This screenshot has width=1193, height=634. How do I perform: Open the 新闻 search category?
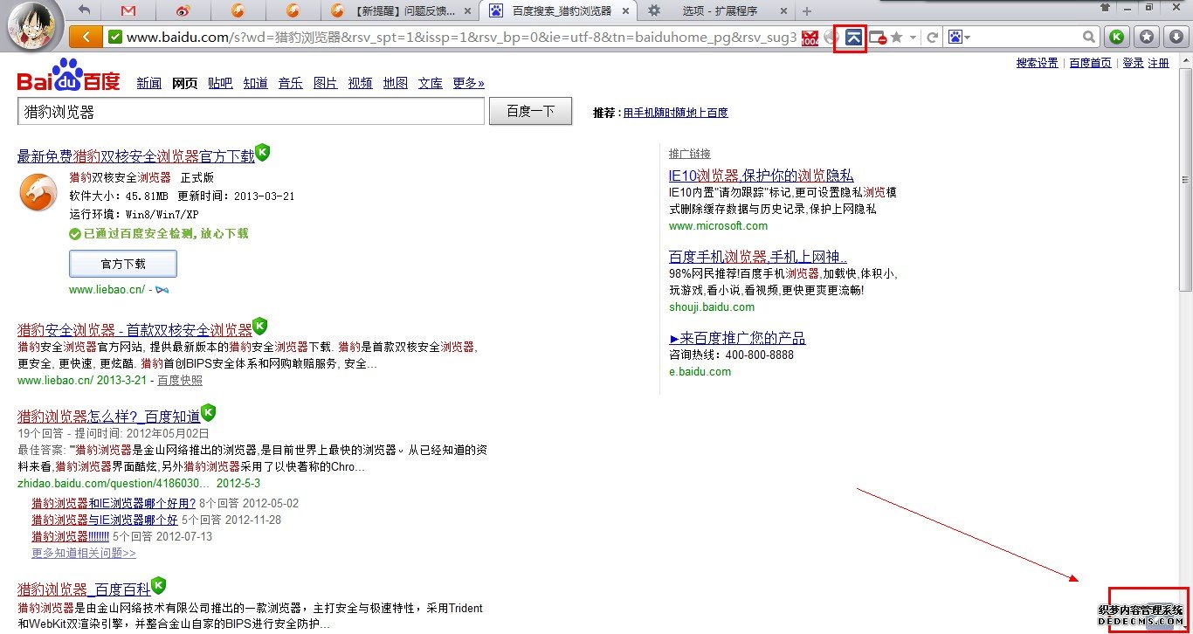pyautogui.click(x=149, y=83)
